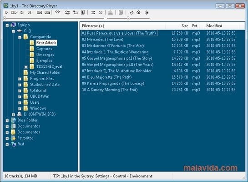Click the X delete icon in toolbar
Viewport: 248px width, 182px height.
101,12
